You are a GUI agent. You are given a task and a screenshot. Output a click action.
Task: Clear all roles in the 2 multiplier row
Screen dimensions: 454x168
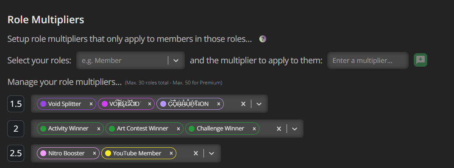coord(279,128)
